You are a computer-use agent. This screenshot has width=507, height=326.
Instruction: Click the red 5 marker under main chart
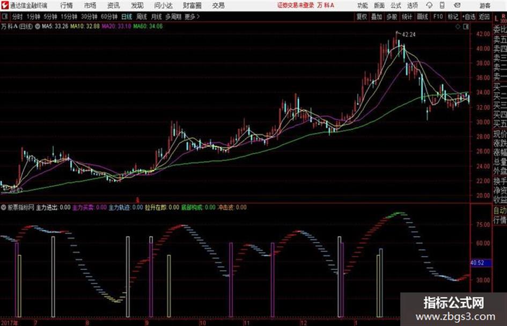point(137,200)
